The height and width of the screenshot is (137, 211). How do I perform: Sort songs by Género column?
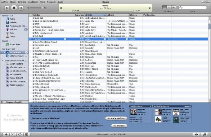[136, 15]
